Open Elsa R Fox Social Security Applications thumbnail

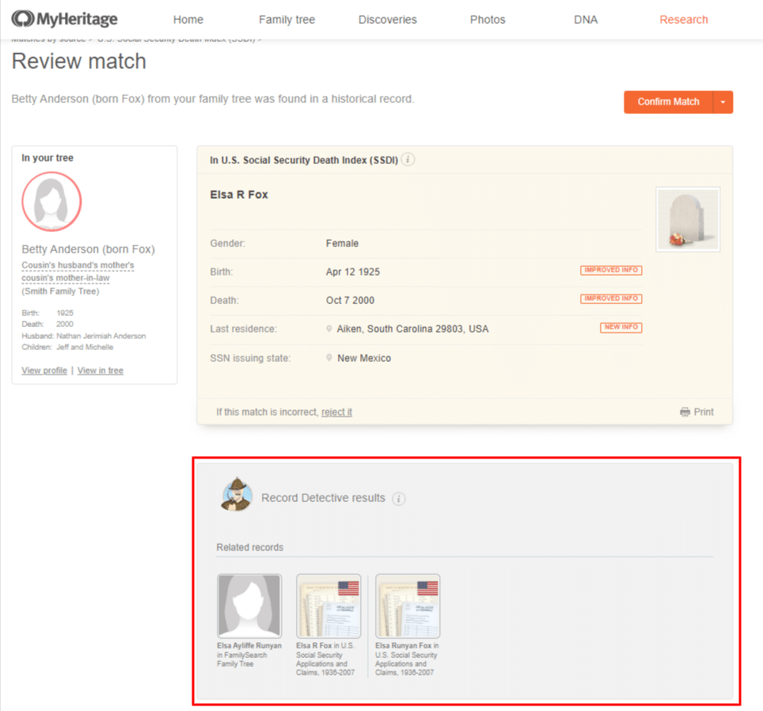[328, 606]
